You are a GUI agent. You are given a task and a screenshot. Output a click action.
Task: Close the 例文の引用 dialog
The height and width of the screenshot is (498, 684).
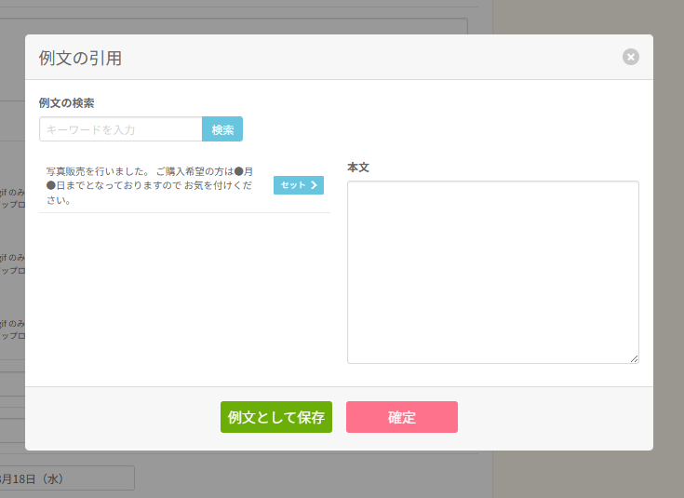[x=630, y=57]
